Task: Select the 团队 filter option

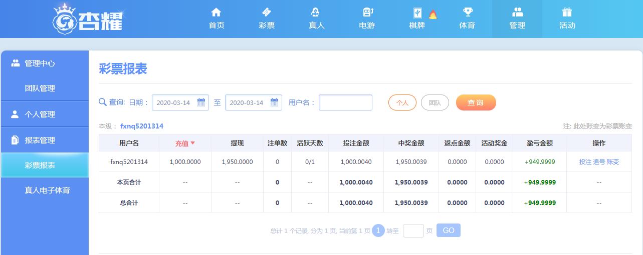Action: (x=435, y=102)
